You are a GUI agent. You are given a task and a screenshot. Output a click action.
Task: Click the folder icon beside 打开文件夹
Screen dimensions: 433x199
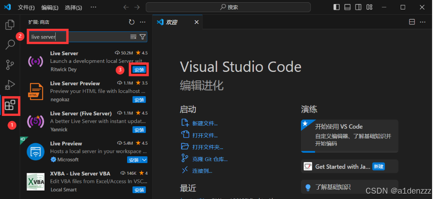185,146
